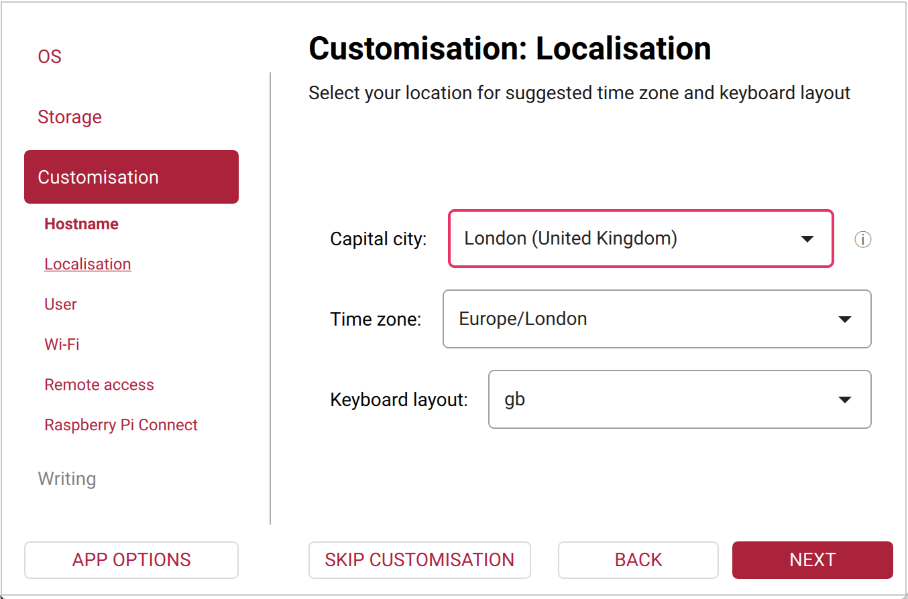
Task: Navigate to the User configuration page
Action: point(60,304)
